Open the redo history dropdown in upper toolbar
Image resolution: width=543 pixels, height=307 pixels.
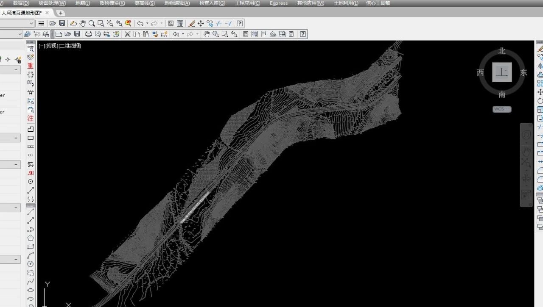(x=162, y=23)
